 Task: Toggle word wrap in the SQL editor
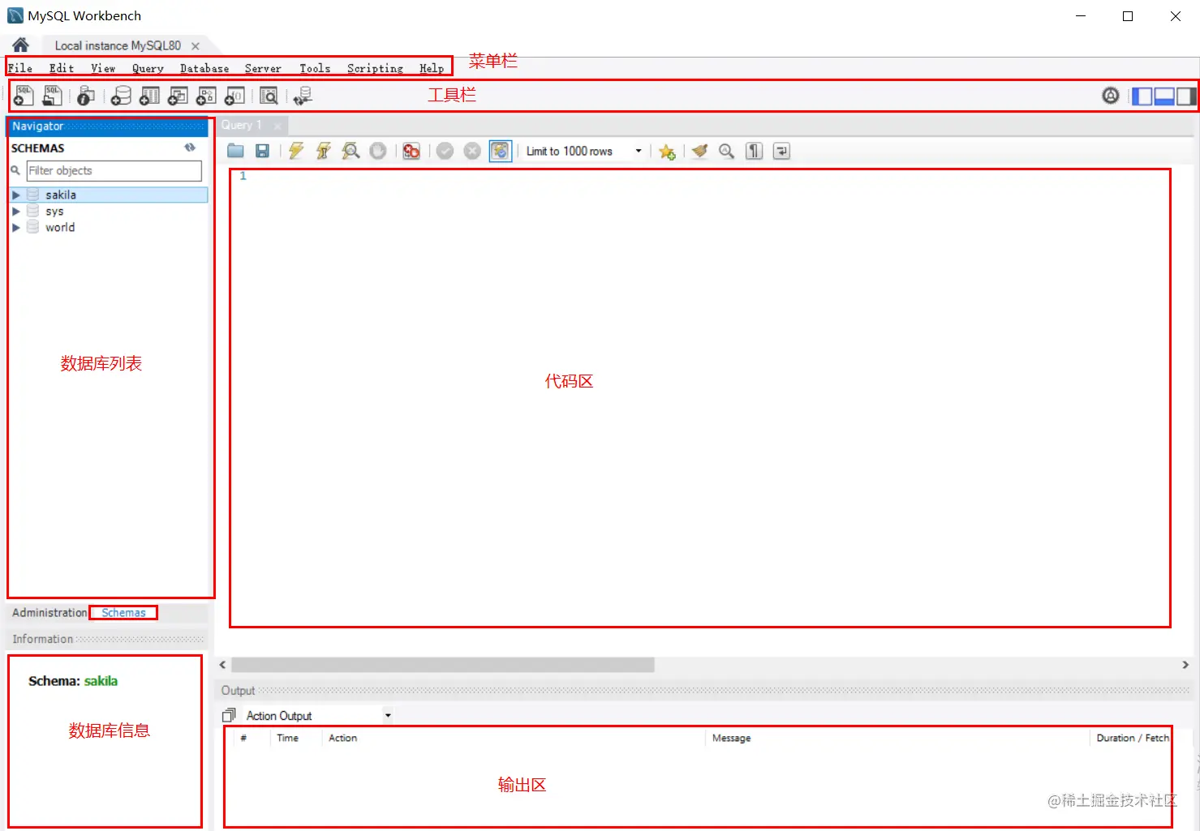781,151
